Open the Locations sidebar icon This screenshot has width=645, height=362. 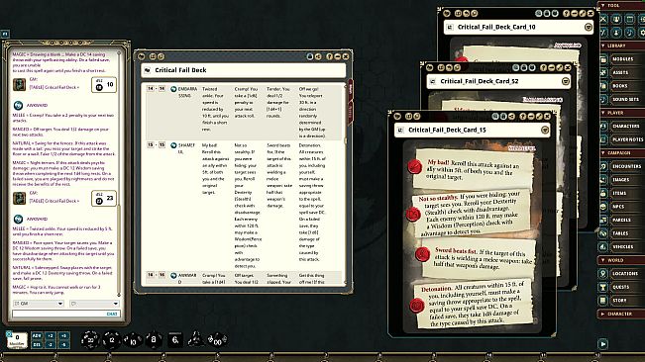[603, 273]
